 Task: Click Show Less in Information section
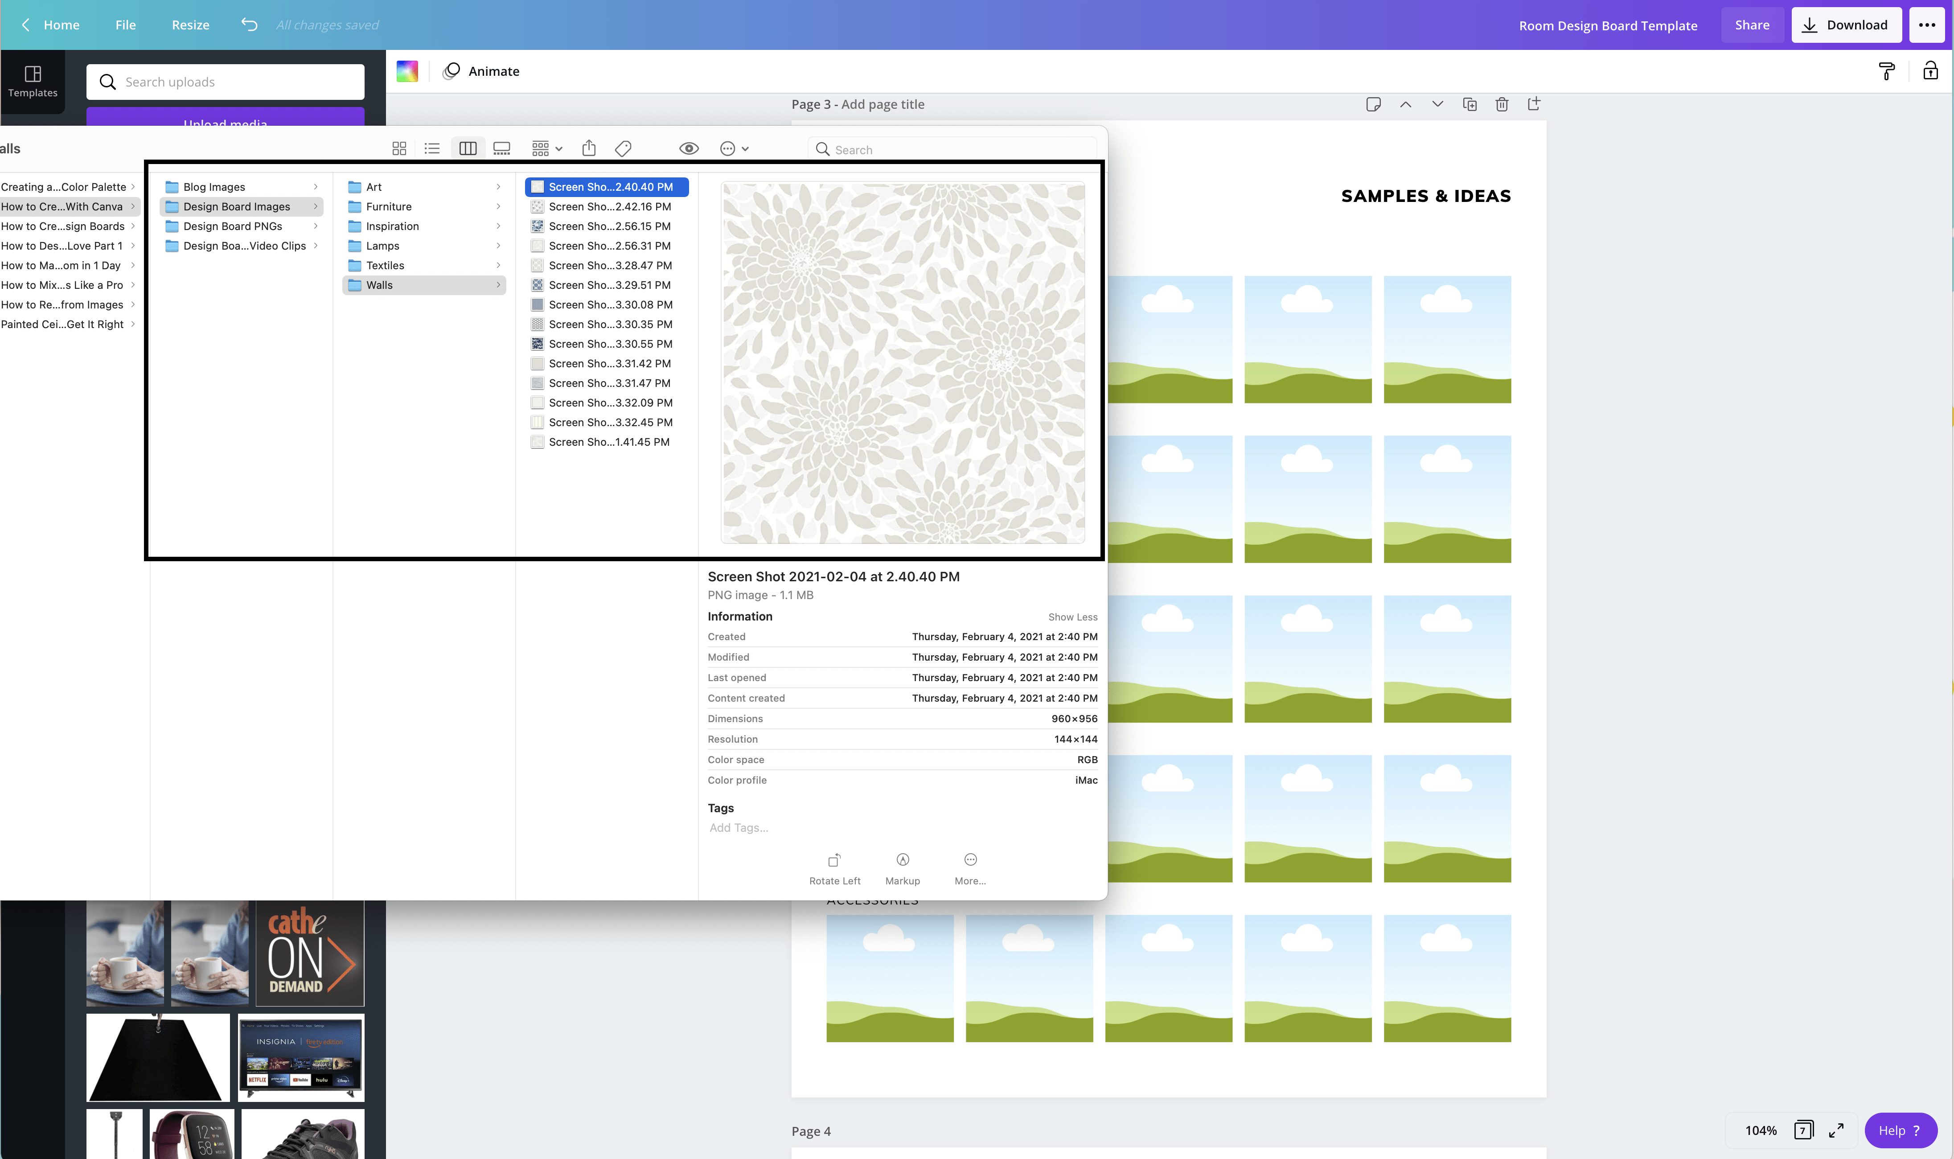tap(1072, 617)
